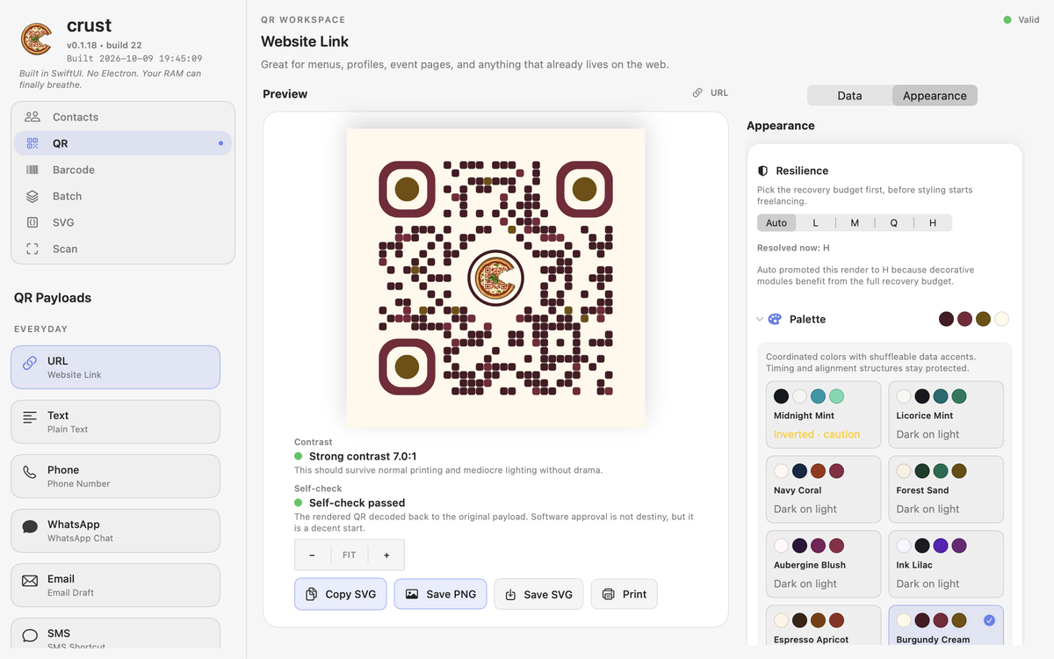Open the SVG section
1054x659 pixels.
pos(123,222)
